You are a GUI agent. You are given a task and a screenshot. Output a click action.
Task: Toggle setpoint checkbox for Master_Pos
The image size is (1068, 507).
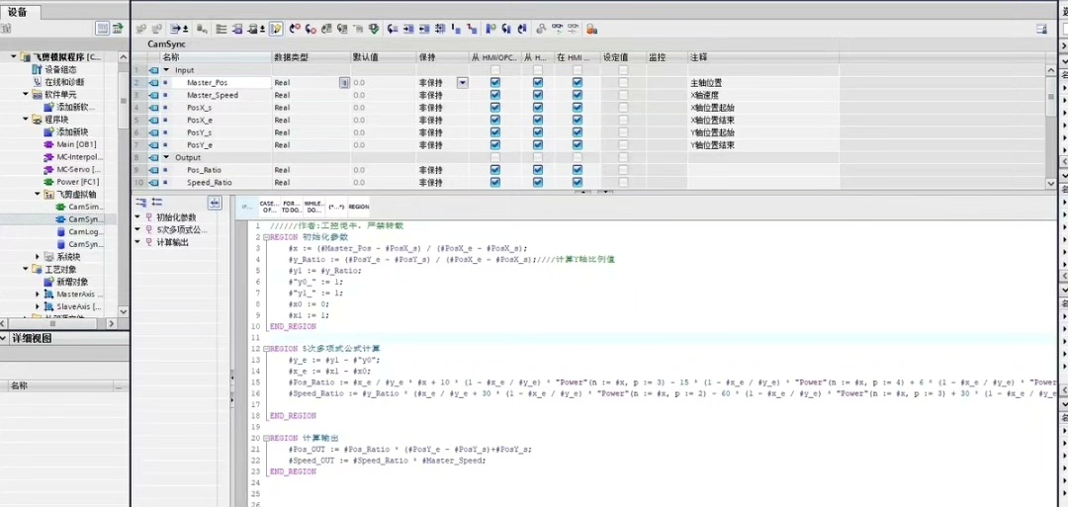[x=623, y=82]
